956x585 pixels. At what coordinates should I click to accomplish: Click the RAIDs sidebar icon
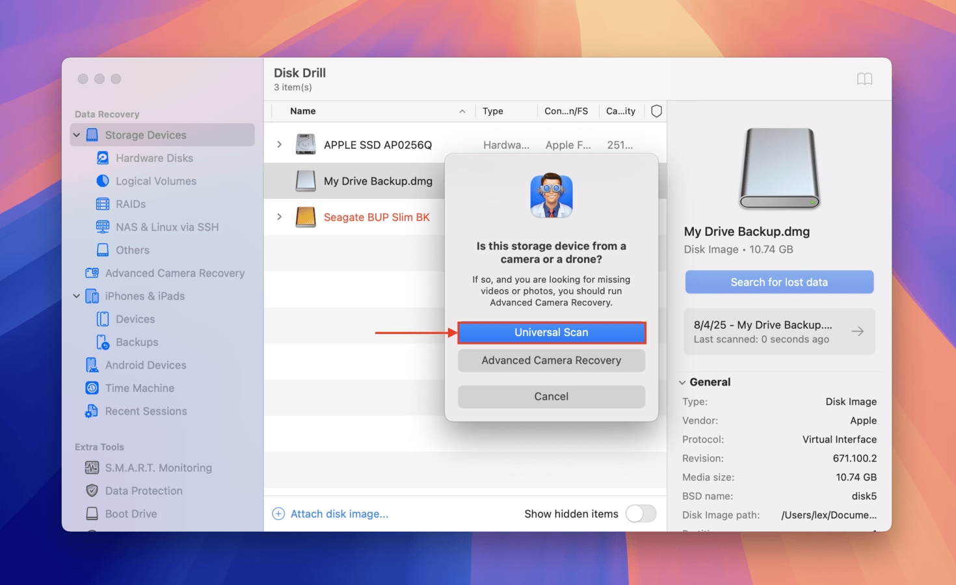(103, 204)
